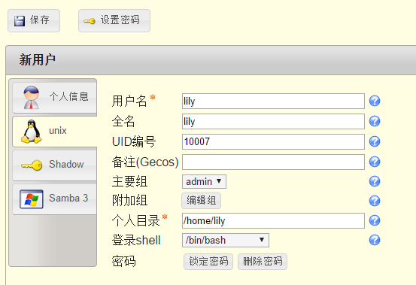Switch to the 个人信息 tab
Screen dimensions: 416x285
tap(55, 97)
